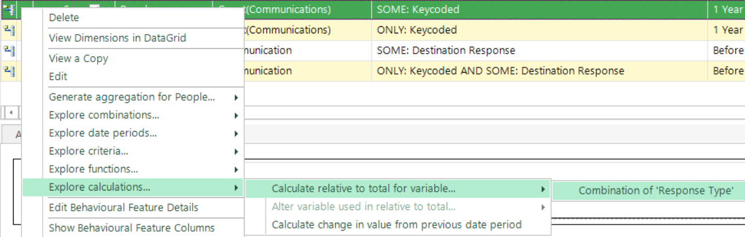Click the behavioural feature icon in header row
The height and width of the screenshot is (237, 745).
coord(9,9)
